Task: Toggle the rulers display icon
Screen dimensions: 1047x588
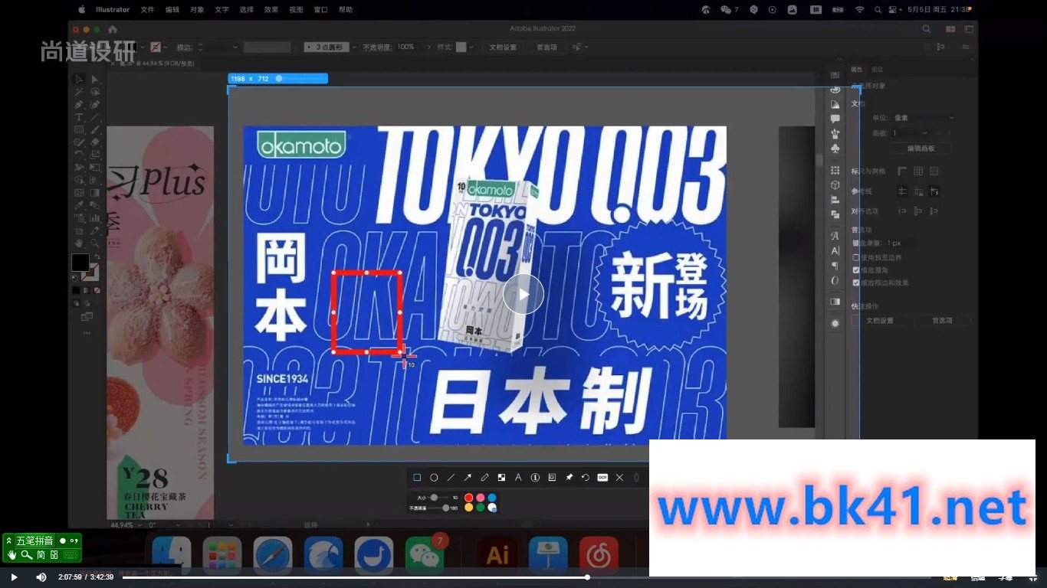Action: (902, 171)
